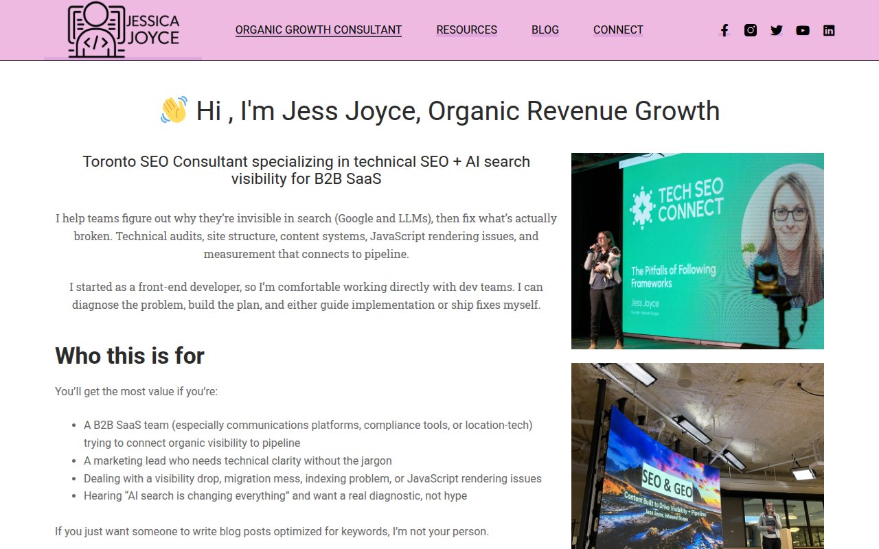Image resolution: width=879 pixels, height=549 pixels.
Task: Open the Twitter icon in the header
Action: (x=776, y=30)
